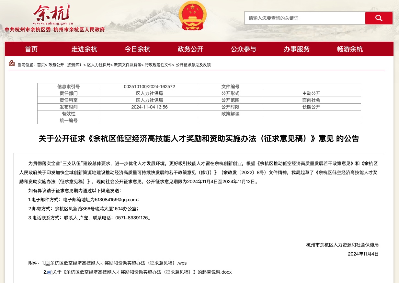Open 公众参与 in the main navigation
This screenshot has height=283, width=399.
pos(244,49)
